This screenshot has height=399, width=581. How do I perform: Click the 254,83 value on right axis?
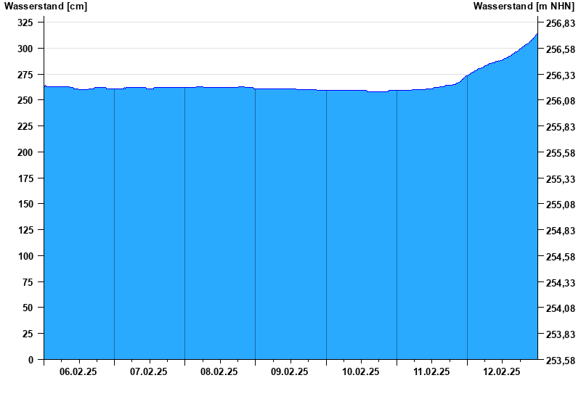click(x=561, y=231)
